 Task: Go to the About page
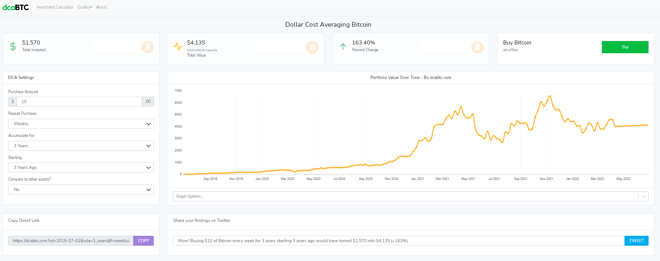click(x=101, y=7)
